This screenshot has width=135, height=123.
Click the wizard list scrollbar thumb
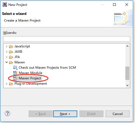[127, 73]
